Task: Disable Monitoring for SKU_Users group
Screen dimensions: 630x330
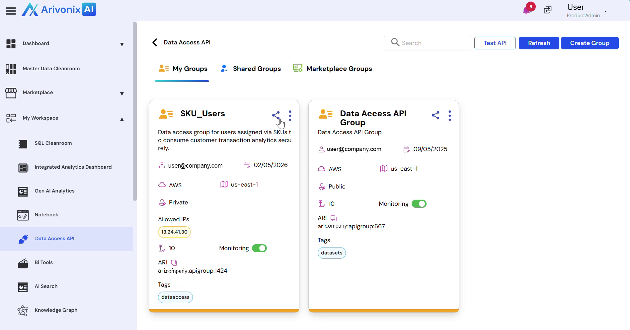Action: click(259, 248)
